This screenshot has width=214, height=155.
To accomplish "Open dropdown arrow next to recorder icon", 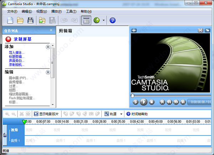I will tap(103, 20).
